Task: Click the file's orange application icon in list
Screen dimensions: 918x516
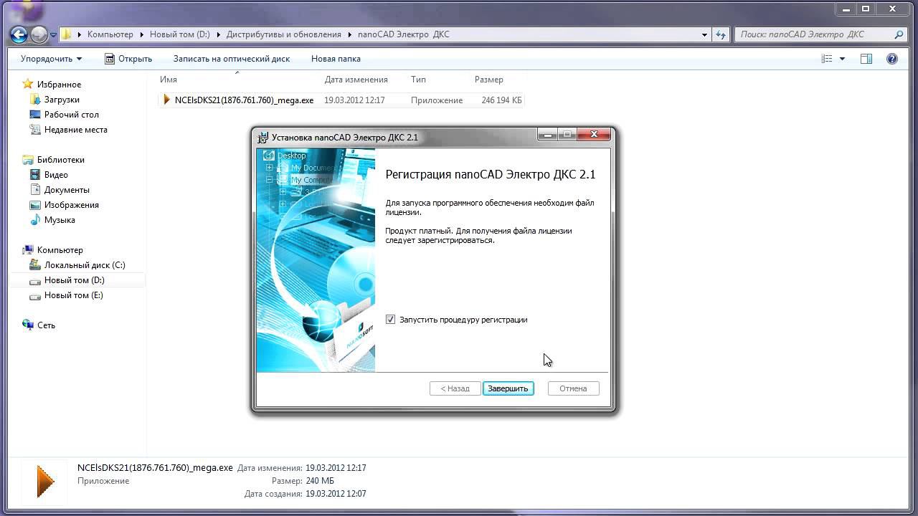Action: click(166, 100)
